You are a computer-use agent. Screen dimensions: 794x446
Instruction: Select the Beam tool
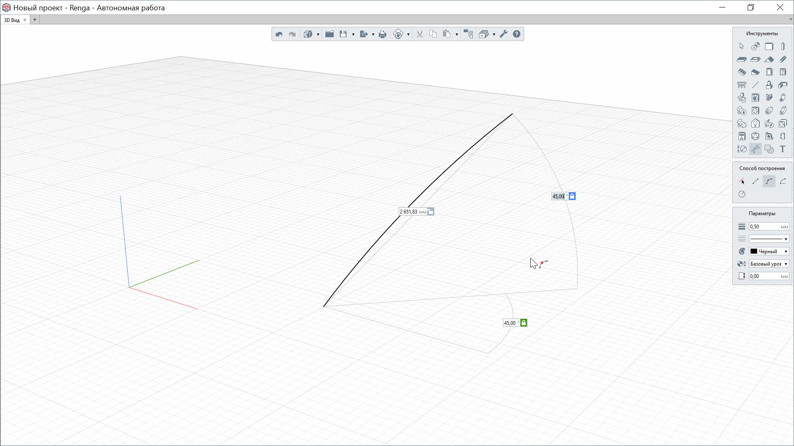tap(783, 59)
